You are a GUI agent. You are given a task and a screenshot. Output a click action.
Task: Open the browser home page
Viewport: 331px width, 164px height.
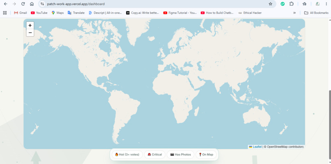(32, 4)
